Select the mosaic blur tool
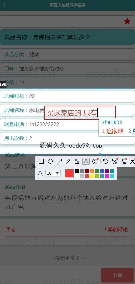Image resolution: width=135 pixels, height=284 pixels. [77, 161]
